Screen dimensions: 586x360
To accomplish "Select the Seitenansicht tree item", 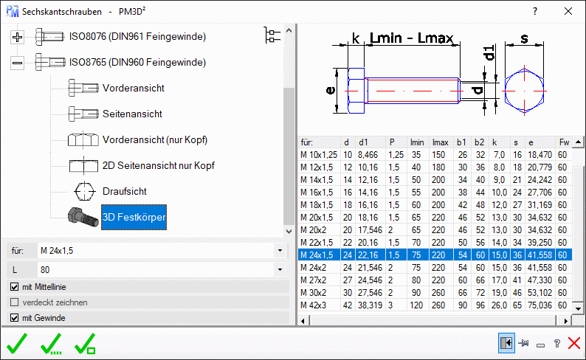I will tap(132, 114).
